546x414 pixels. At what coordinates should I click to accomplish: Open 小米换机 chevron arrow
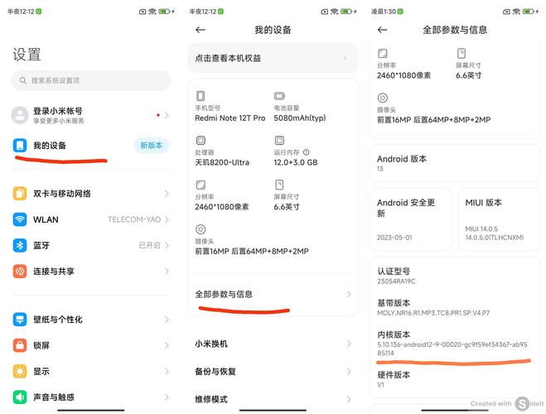tap(349, 344)
